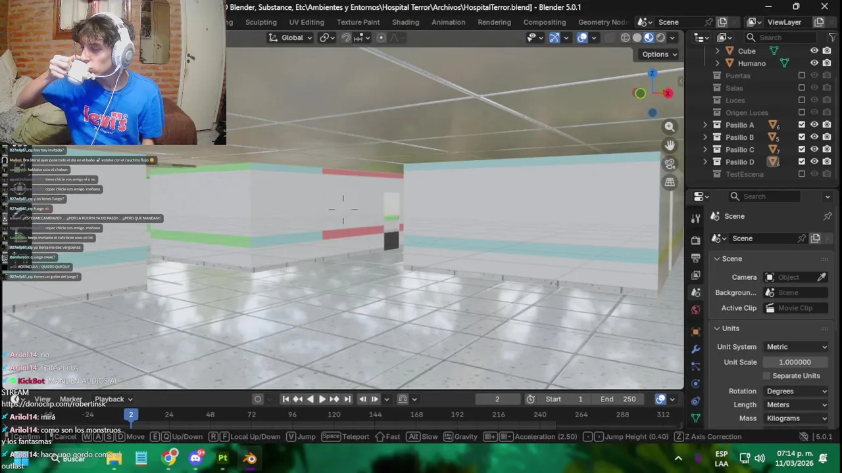Collapse the Scene panel

click(717, 259)
